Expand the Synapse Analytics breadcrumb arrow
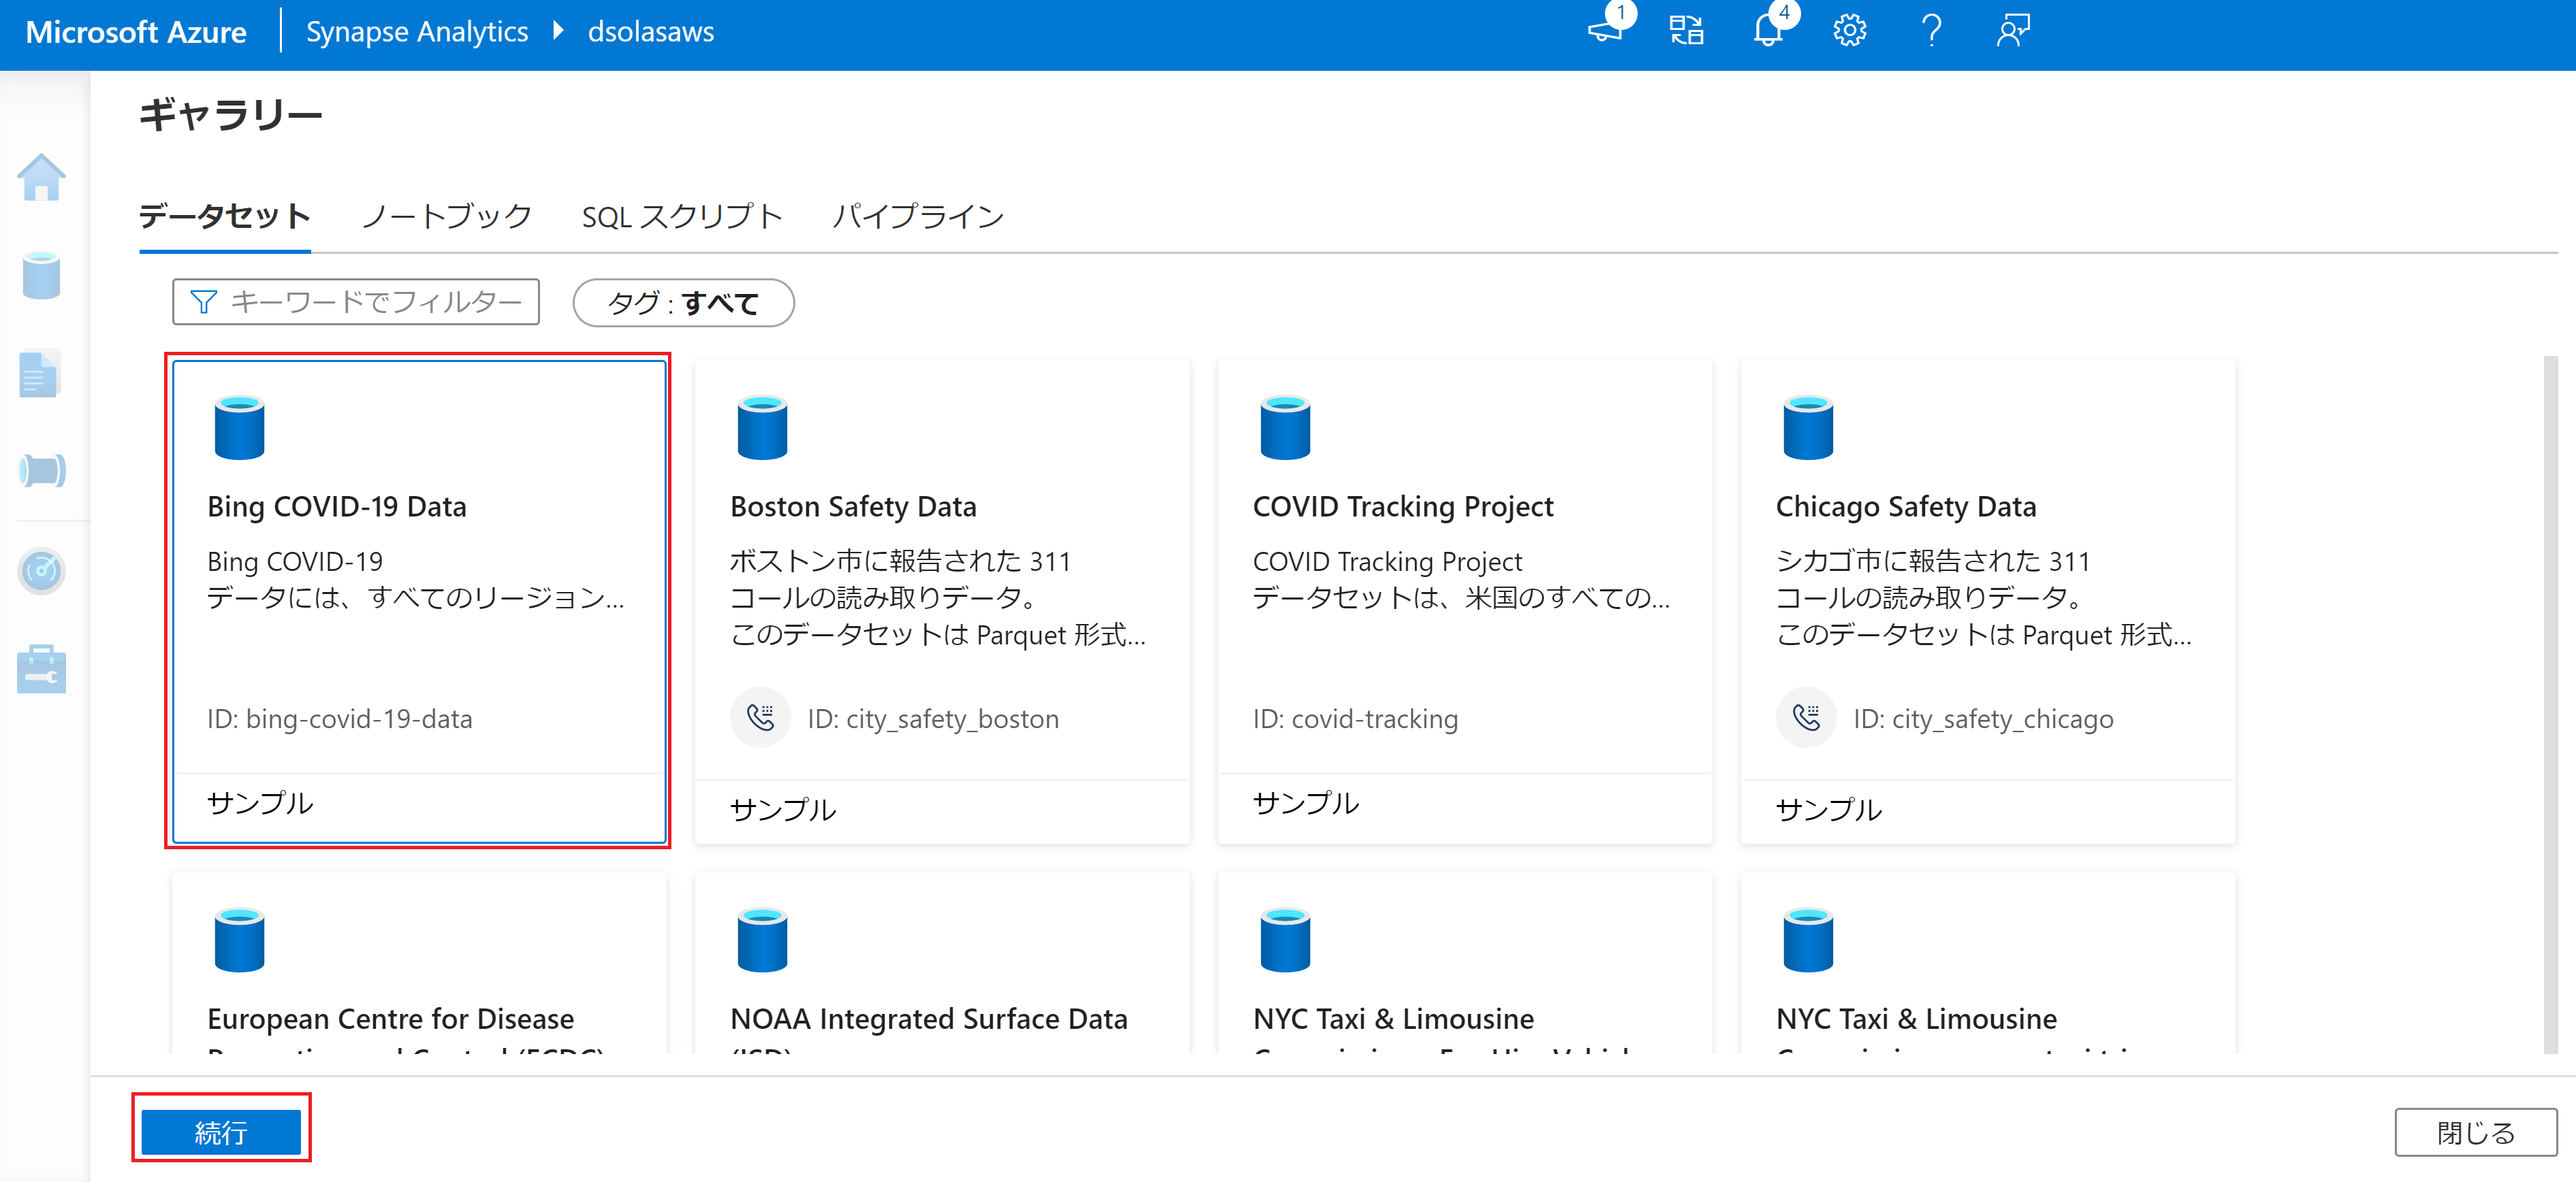 tap(558, 31)
